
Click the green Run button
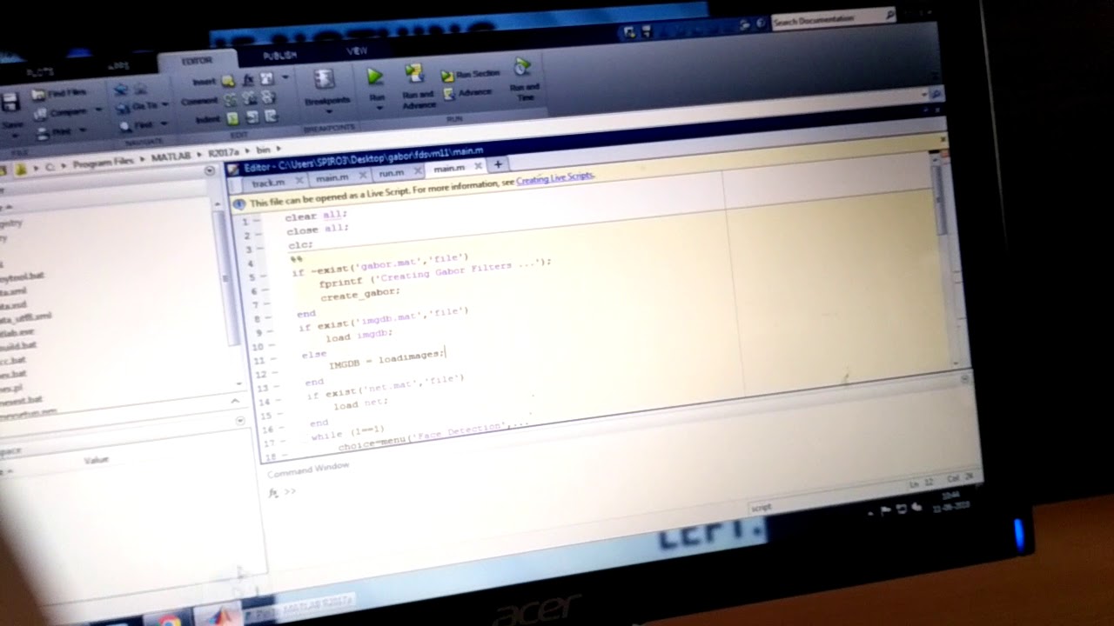click(x=375, y=77)
